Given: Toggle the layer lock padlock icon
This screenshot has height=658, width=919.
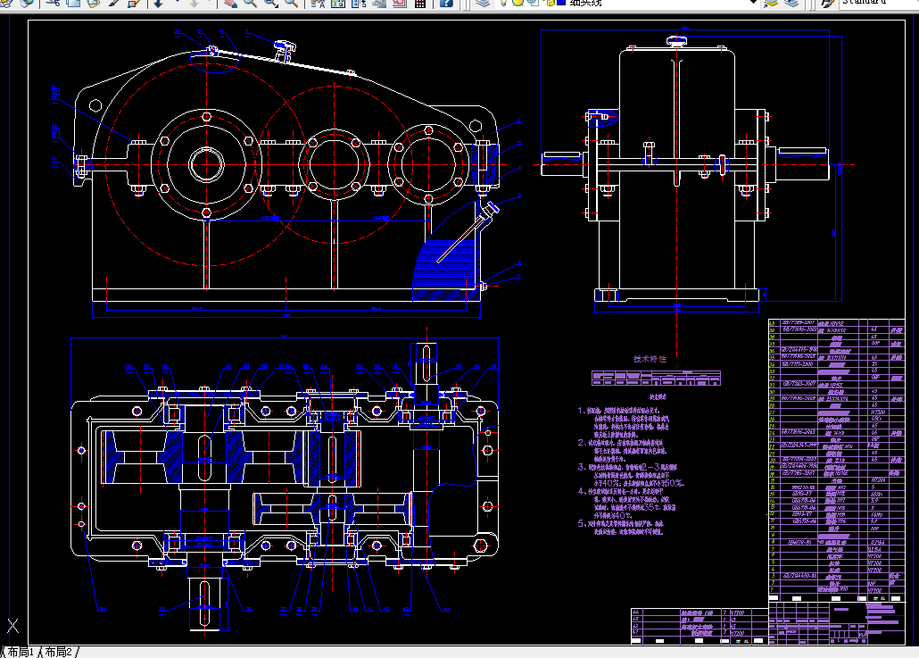Looking at the screenshot, I should pyautogui.click(x=550, y=3).
